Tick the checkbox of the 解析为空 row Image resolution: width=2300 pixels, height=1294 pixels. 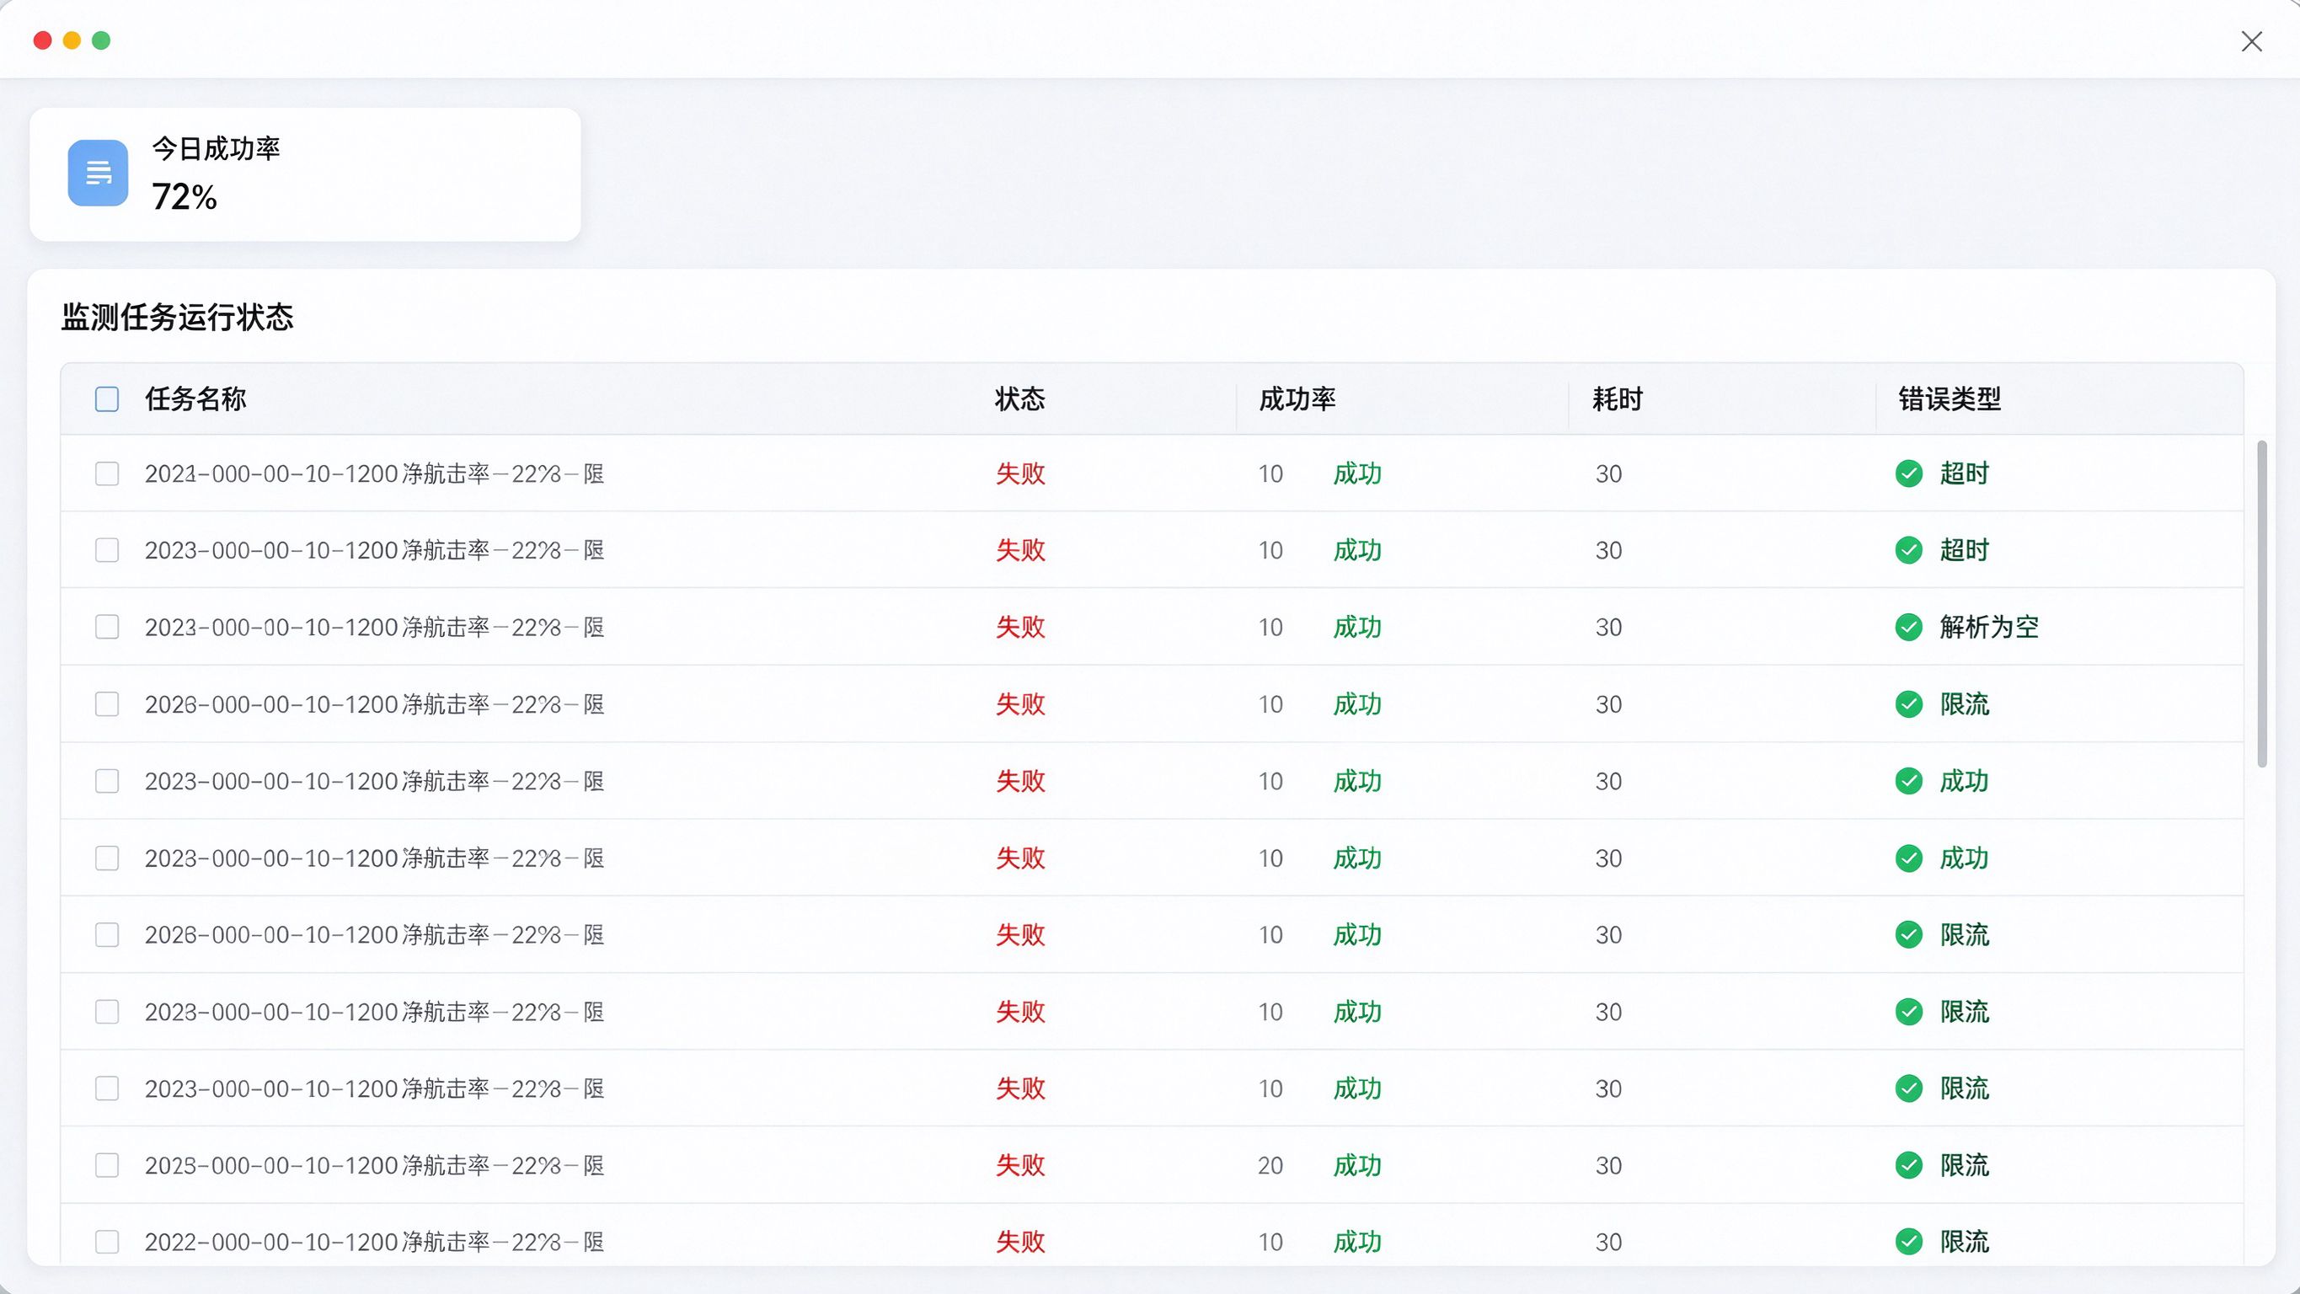107,627
